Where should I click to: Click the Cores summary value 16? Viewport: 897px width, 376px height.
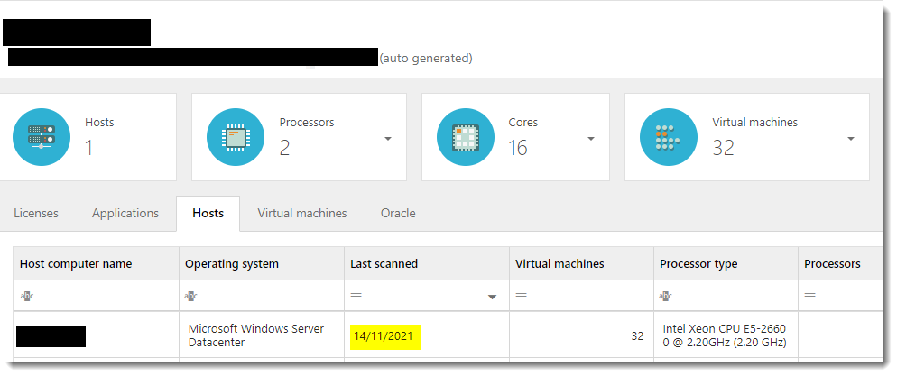click(518, 148)
